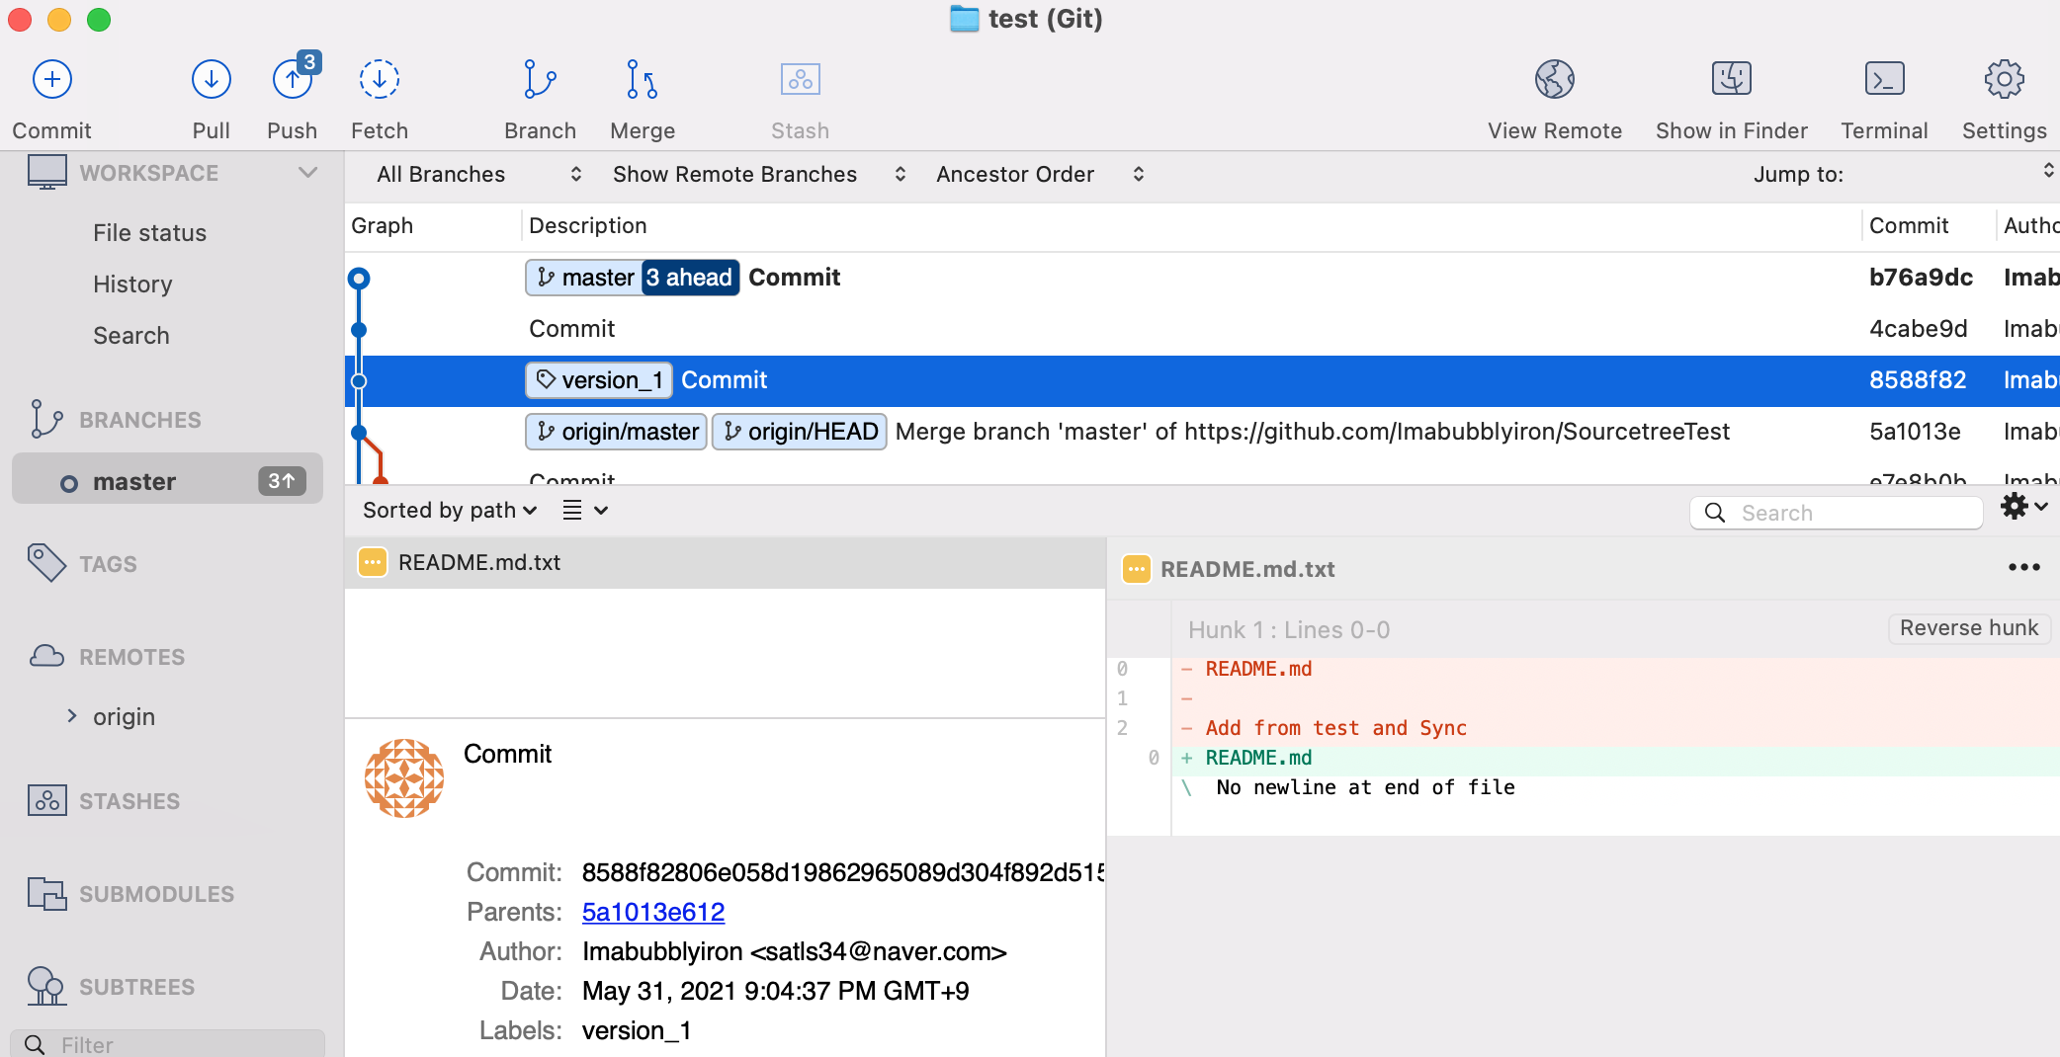Screen dimensions: 2060x1057
Task: Select commit row 8588f82
Action: pyautogui.click(x=1202, y=380)
